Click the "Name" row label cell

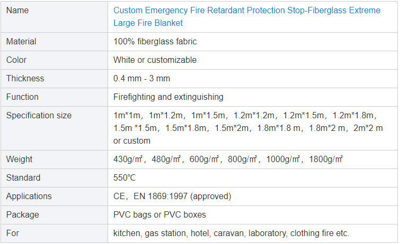(17, 11)
